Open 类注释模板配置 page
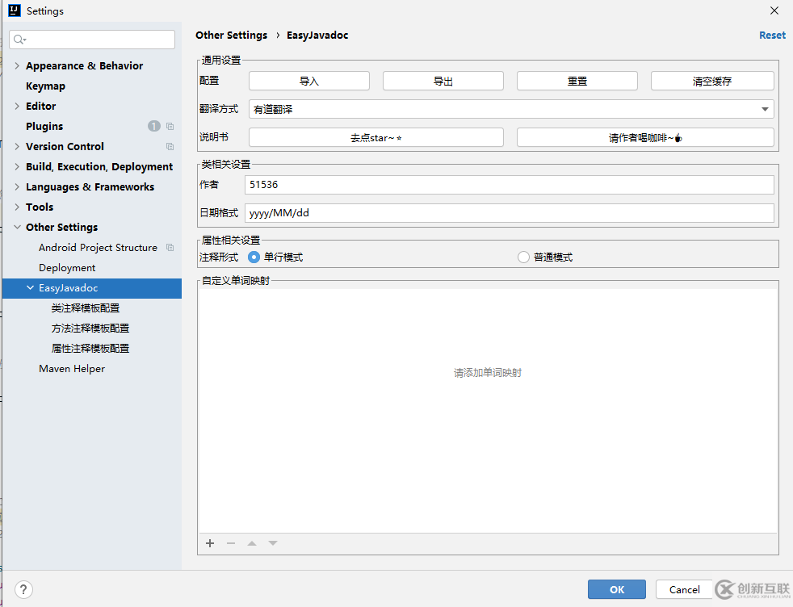 (85, 308)
